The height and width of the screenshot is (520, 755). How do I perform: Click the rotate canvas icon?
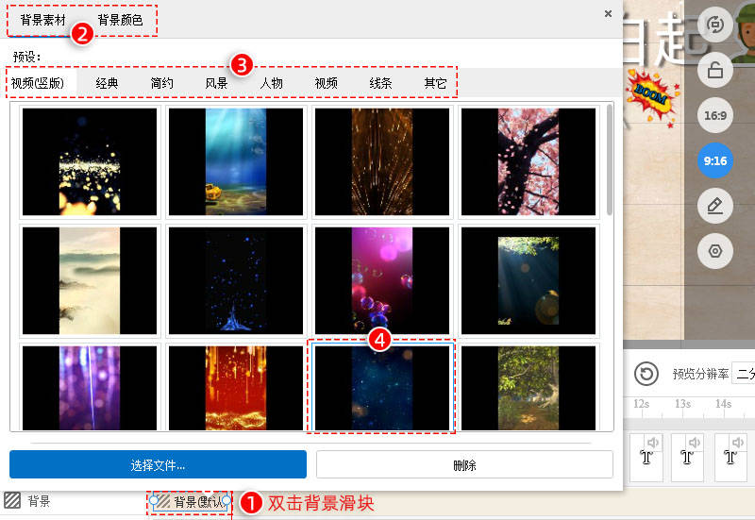click(715, 25)
